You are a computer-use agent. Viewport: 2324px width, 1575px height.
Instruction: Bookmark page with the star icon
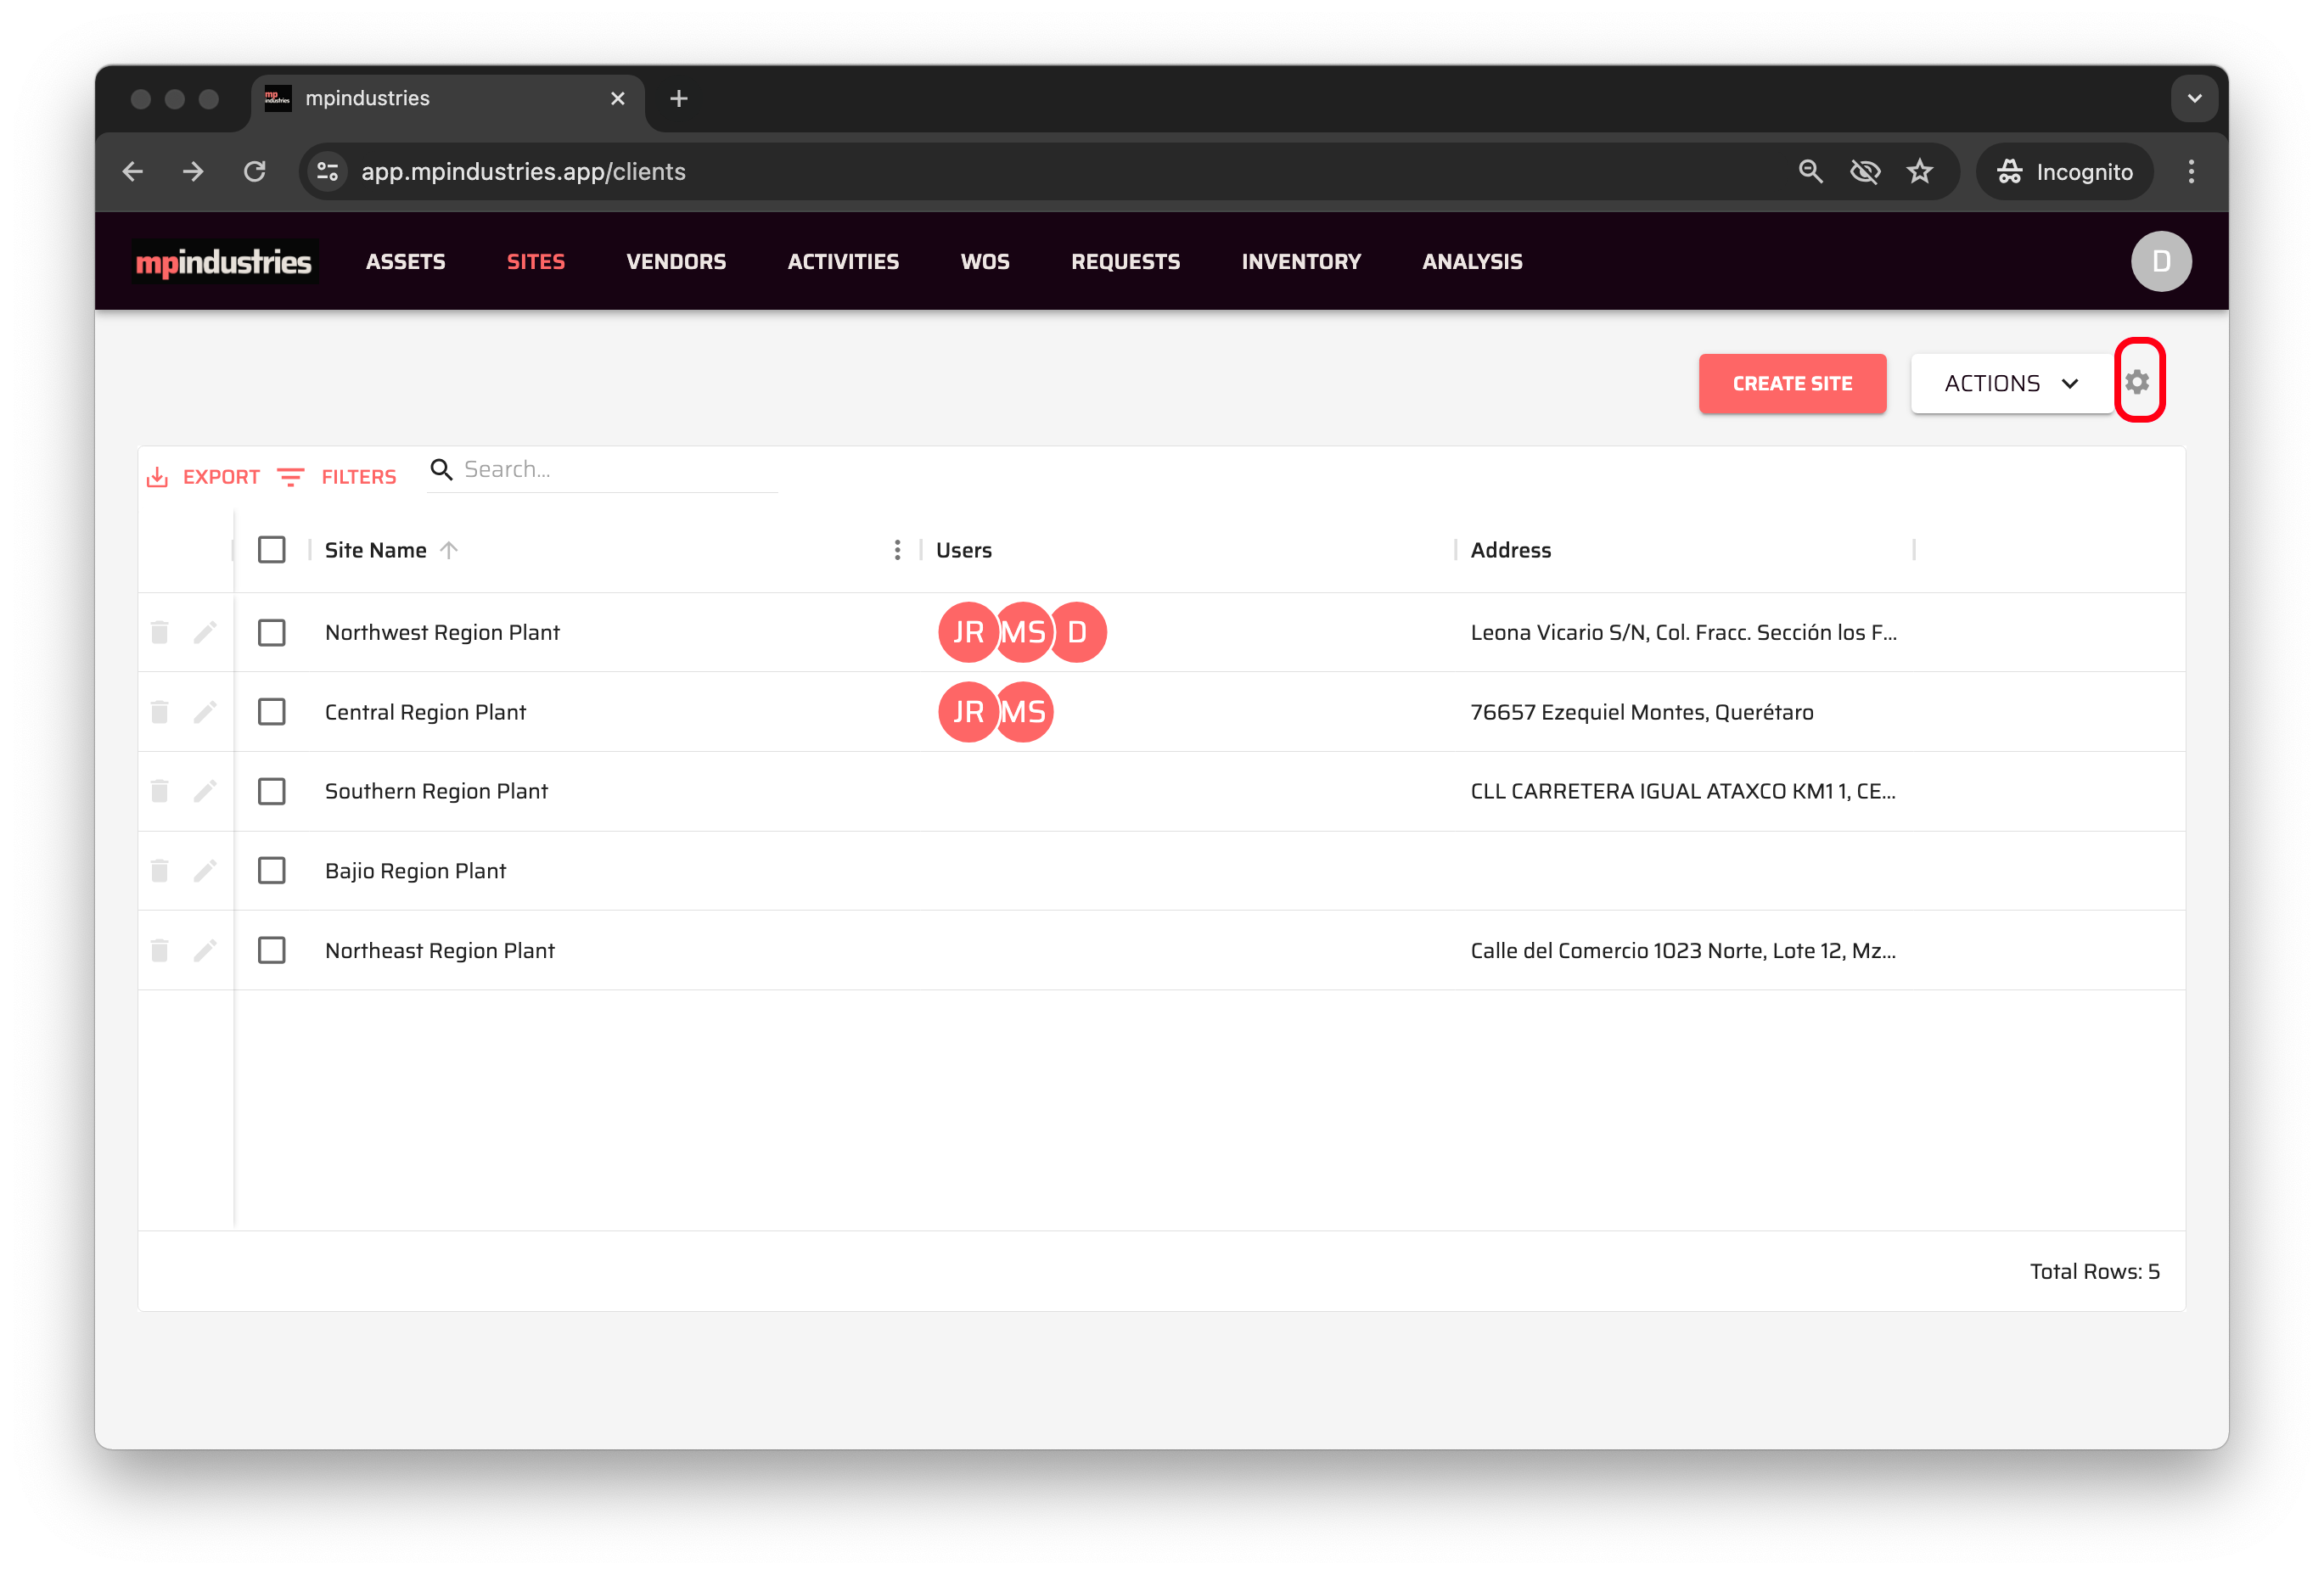click(x=1919, y=172)
